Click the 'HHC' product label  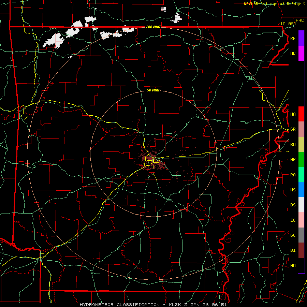click(300, 20)
